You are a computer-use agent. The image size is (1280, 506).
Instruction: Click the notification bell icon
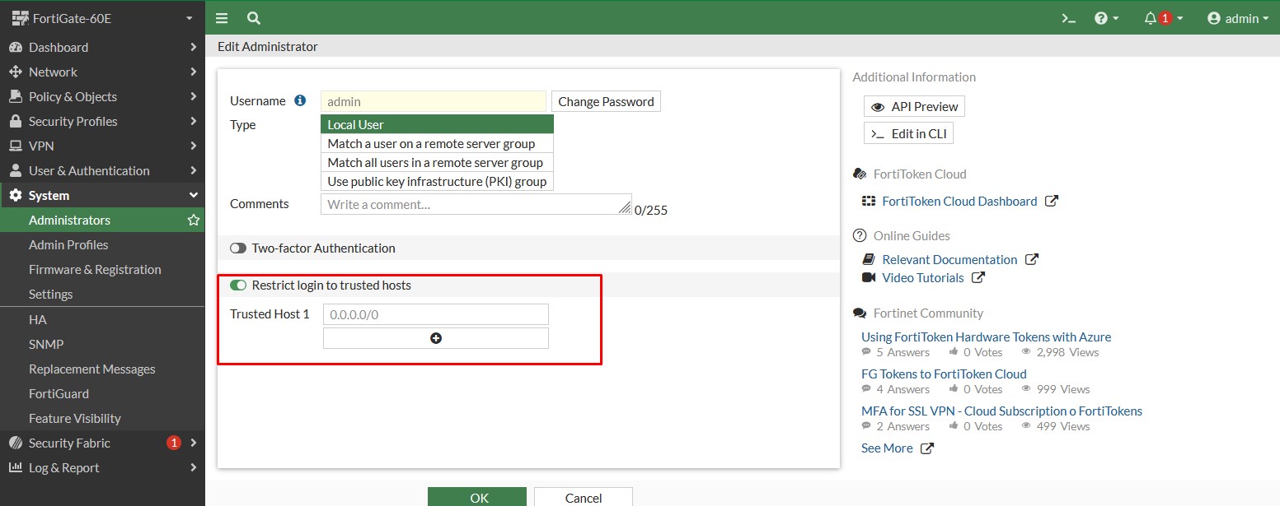(1151, 18)
